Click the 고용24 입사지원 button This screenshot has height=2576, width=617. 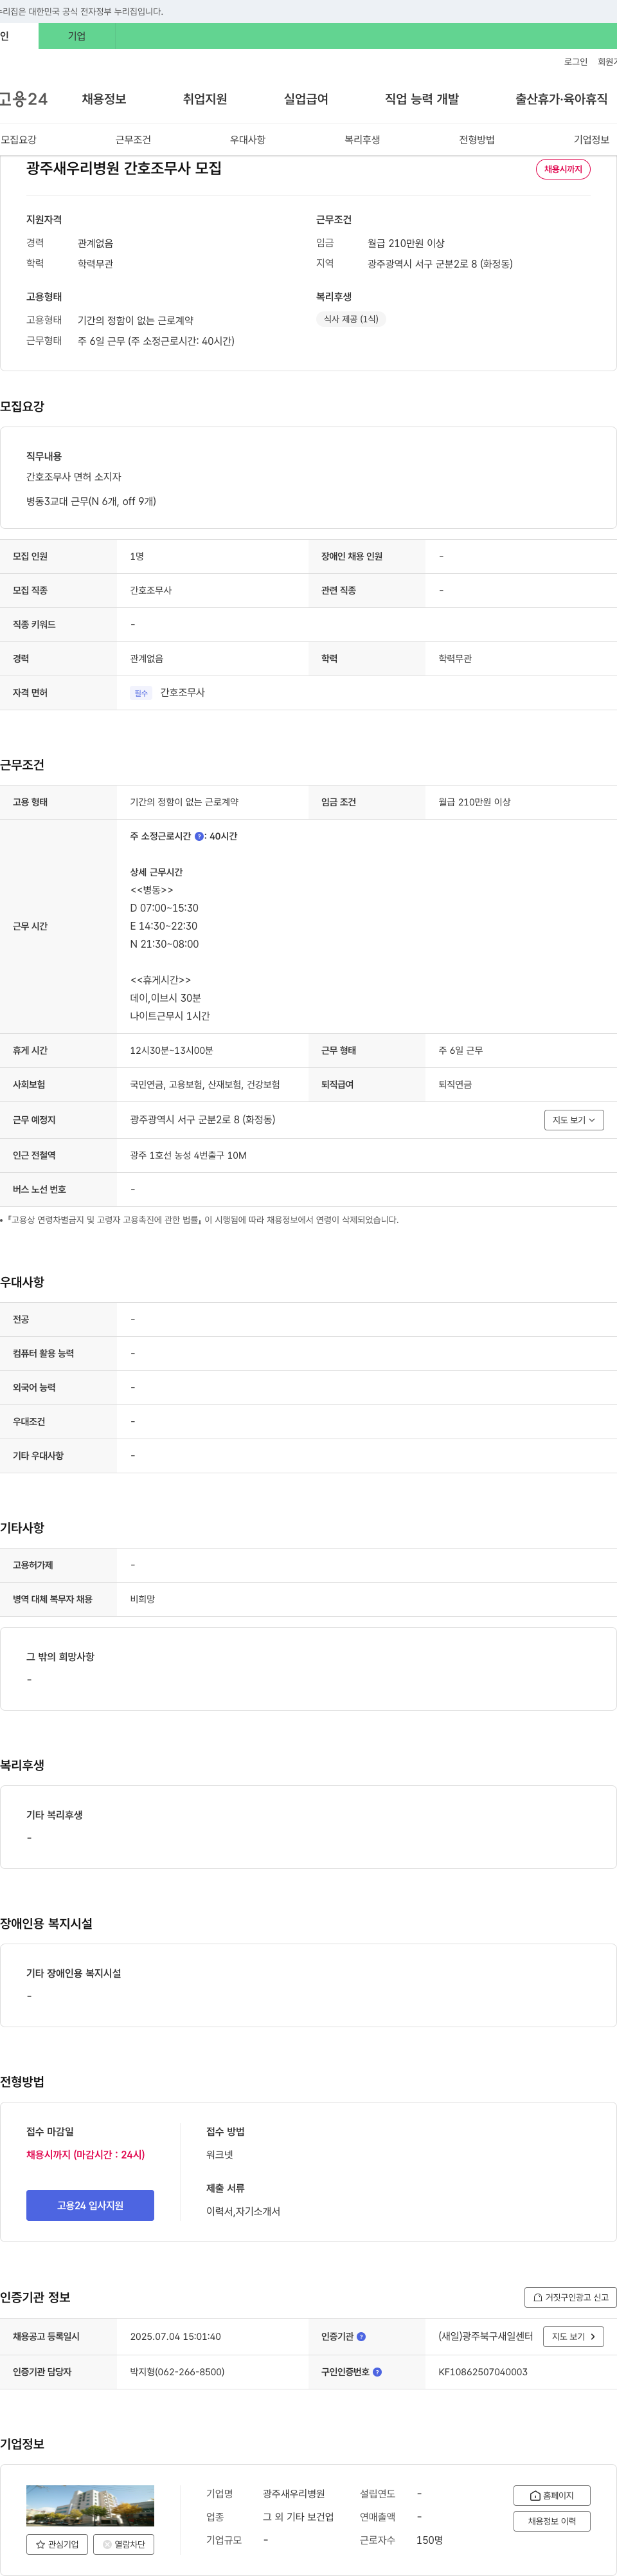point(90,2205)
